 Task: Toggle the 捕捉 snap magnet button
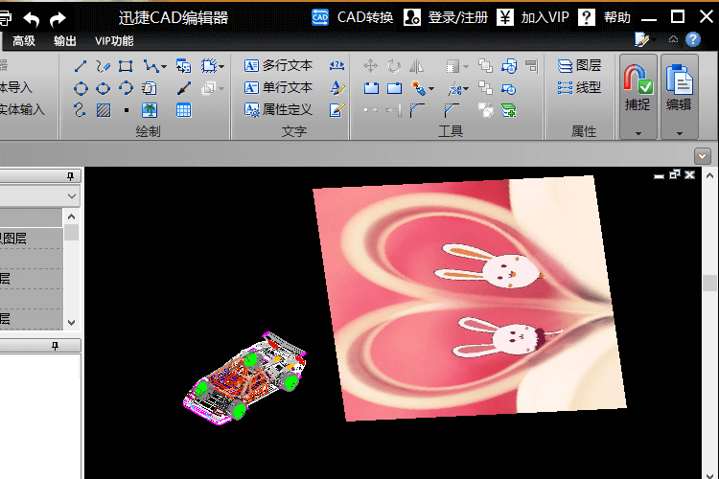point(638,88)
